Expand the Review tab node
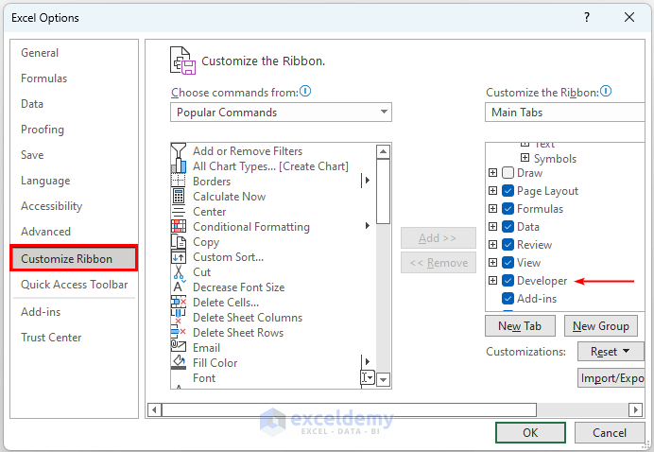This screenshot has width=654, height=452. click(492, 245)
